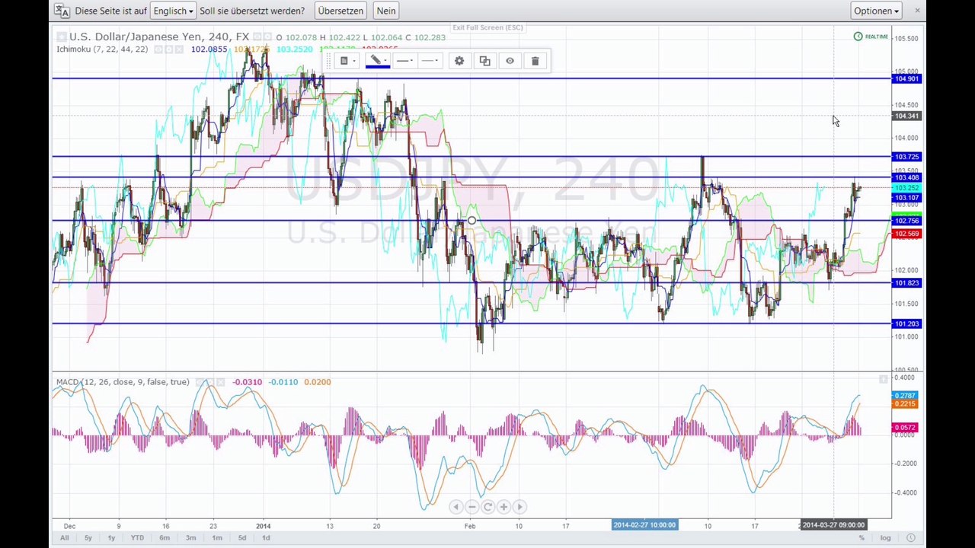Click the REALTIME status indicator
The image size is (975, 548).
point(871,37)
